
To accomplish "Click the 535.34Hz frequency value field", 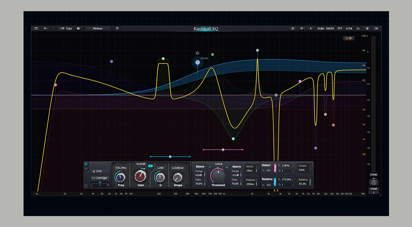I will pyautogui.click(x=121, y=168).
